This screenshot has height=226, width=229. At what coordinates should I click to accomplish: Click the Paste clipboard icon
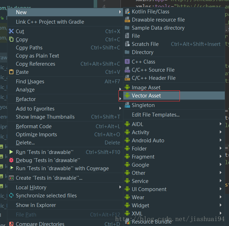tap(11, 72)
